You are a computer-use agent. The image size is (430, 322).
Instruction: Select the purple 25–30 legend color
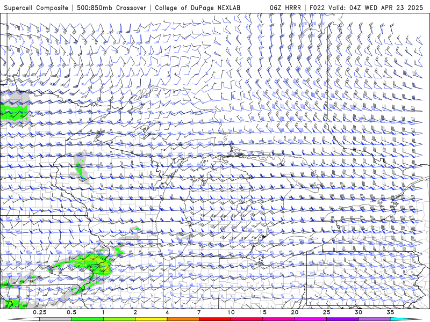click(342, 319)
